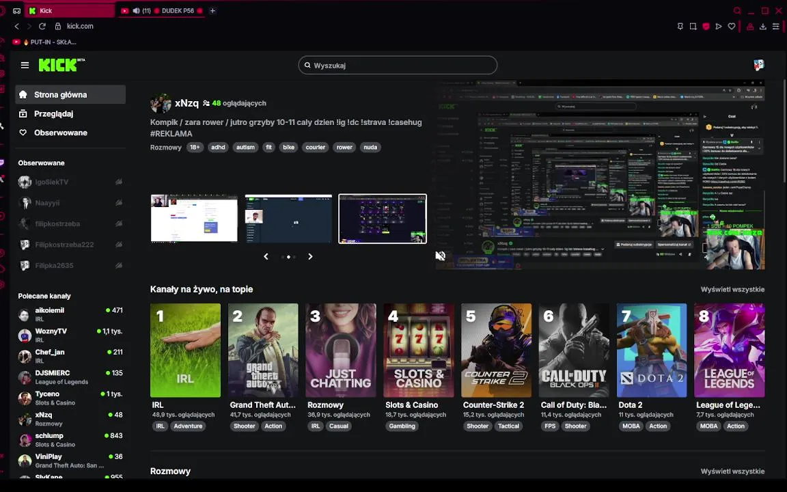Open recommended channel aikoiemil
Viewport: 787px width, 492px height.
tap(70, 314)
